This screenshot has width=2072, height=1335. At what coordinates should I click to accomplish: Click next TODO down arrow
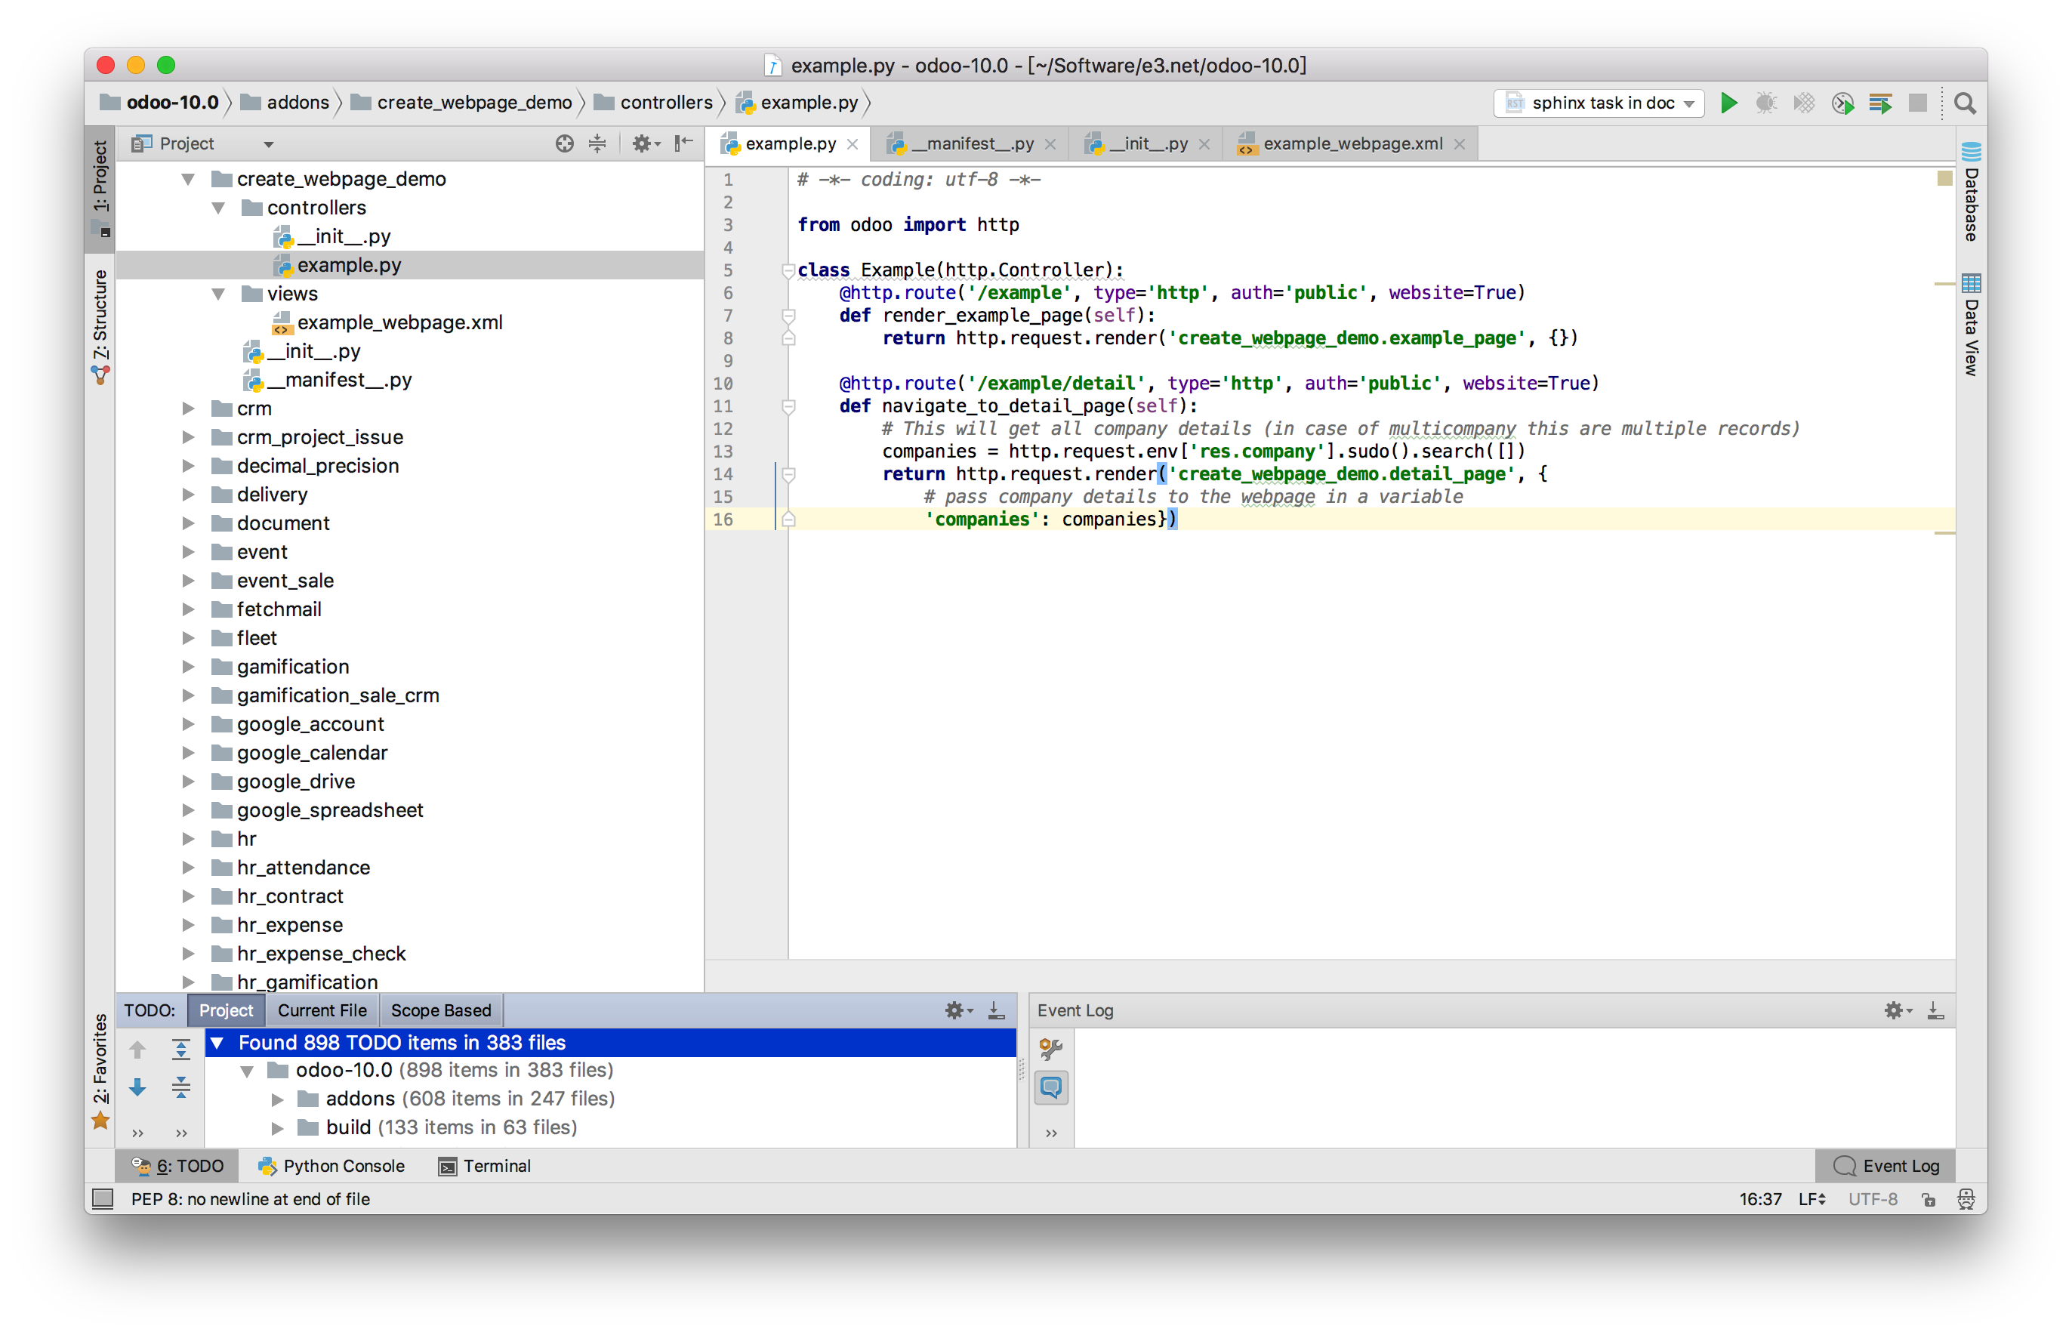click(x=138, y=1087)
